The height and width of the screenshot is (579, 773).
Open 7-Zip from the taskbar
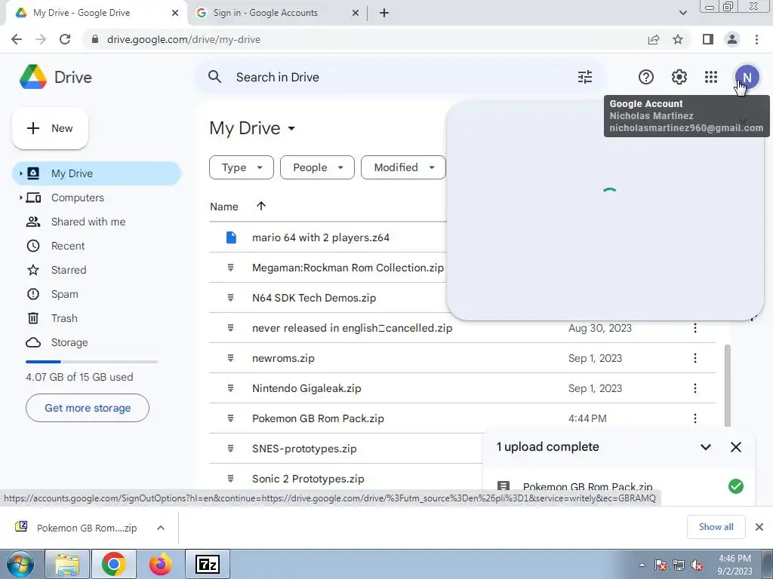click(x=207, y=564)
